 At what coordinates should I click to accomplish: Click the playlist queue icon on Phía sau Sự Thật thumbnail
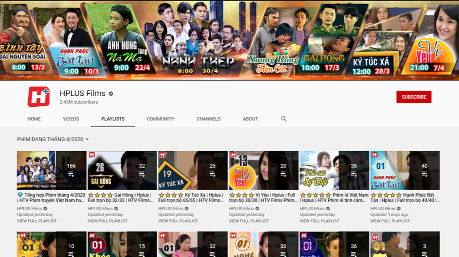pyautogui.click(x=354, y=174)
